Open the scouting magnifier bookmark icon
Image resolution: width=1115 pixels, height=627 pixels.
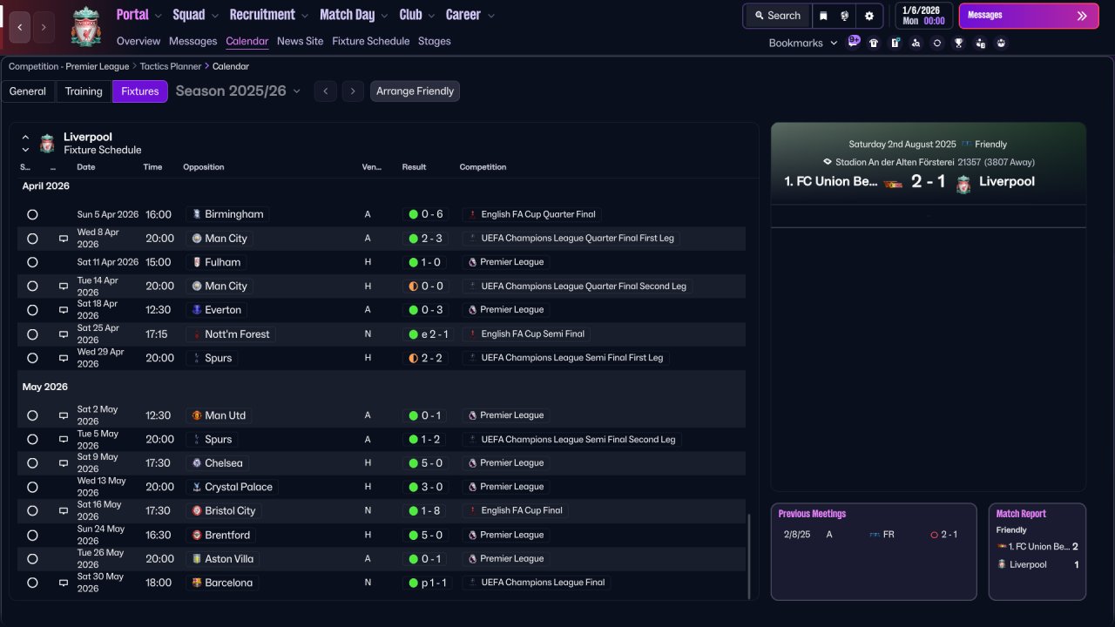pyautogui.click(x=916, y=43)
